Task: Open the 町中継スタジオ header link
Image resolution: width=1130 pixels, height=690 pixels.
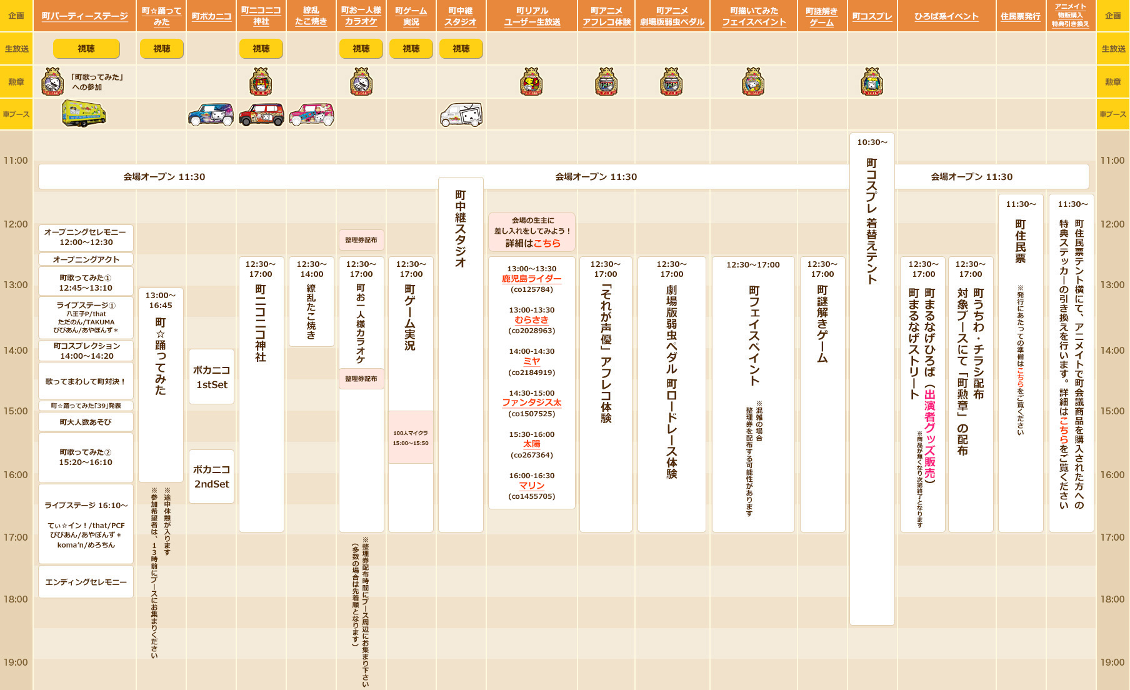Action: pyautogui.click(x=461, y=16)
